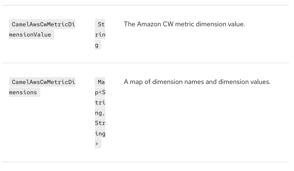The height and width of the screenshot is (171, 294).
Task: Click the Amazon CW metric dimension value description
Action: pyautogui.click(x=184, y=24)
